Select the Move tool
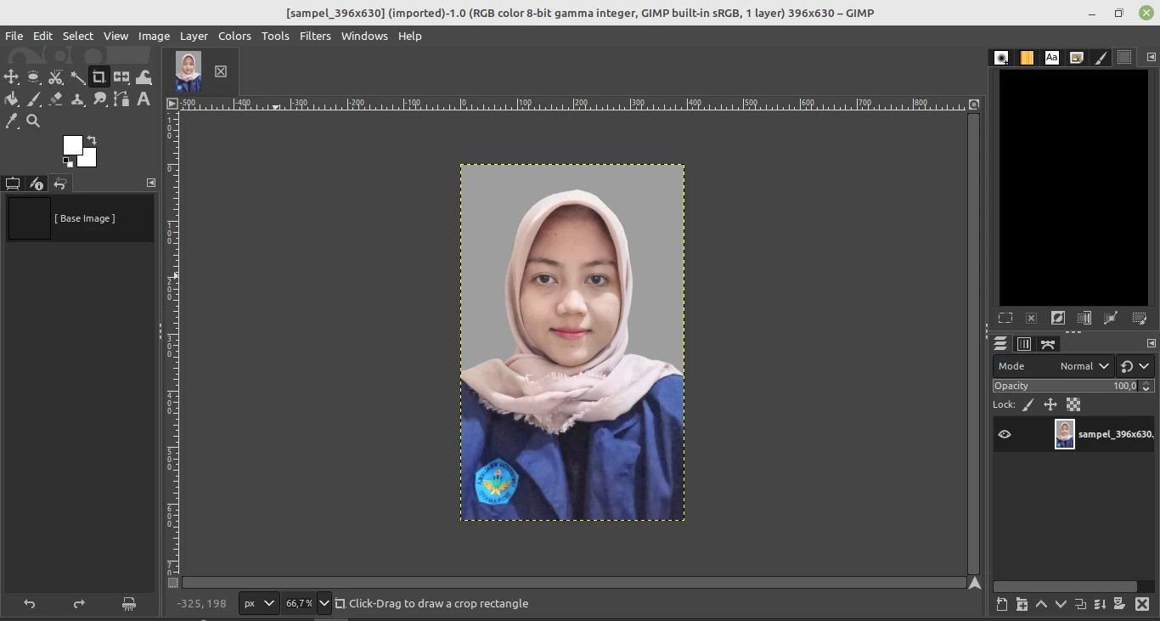1160x621 pixels. (x=11, y=77)
